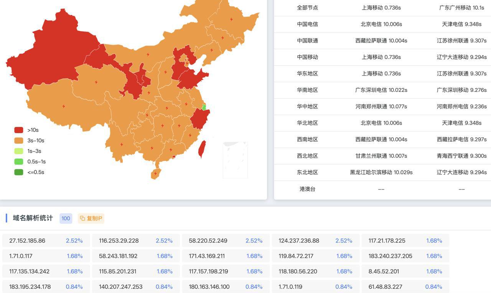
Task: Click the copy icon in 复制IP button
Action: tap(82, 219)
